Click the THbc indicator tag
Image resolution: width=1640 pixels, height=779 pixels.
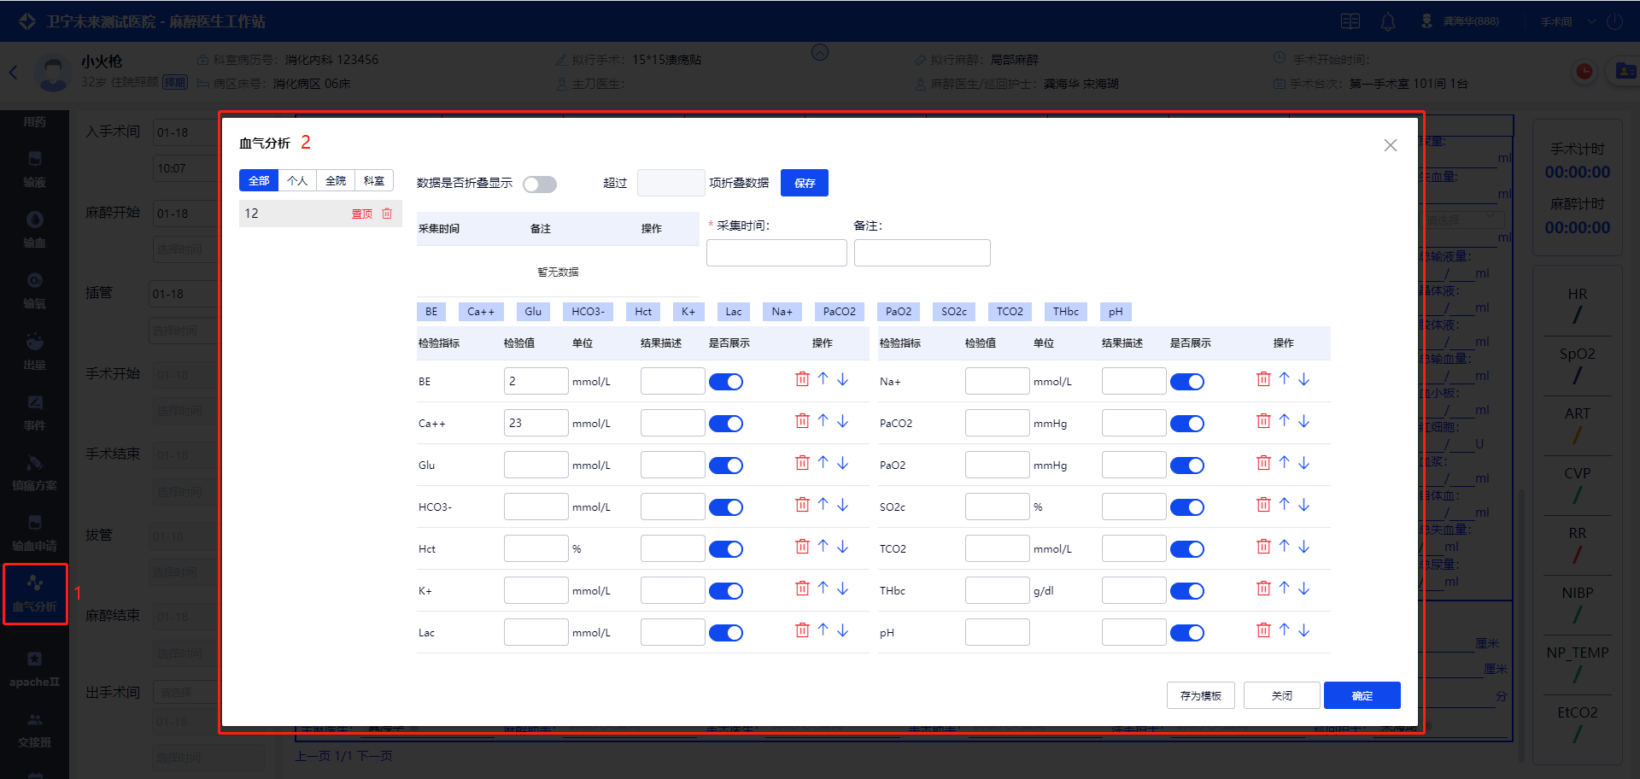point(1066,312)
